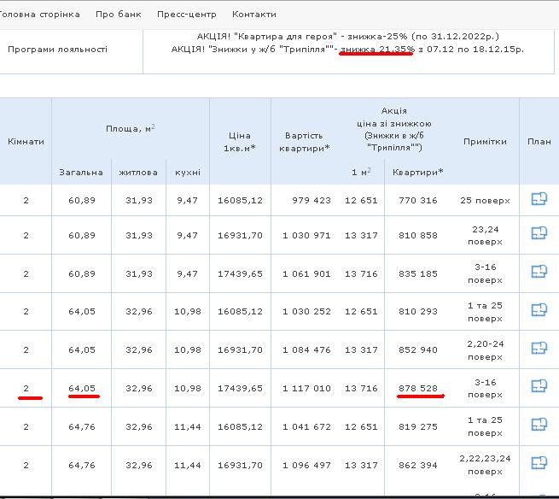This screenshot has height=499, width=559.
Task: Select the 25 поверх note
Action: (485, 201)
